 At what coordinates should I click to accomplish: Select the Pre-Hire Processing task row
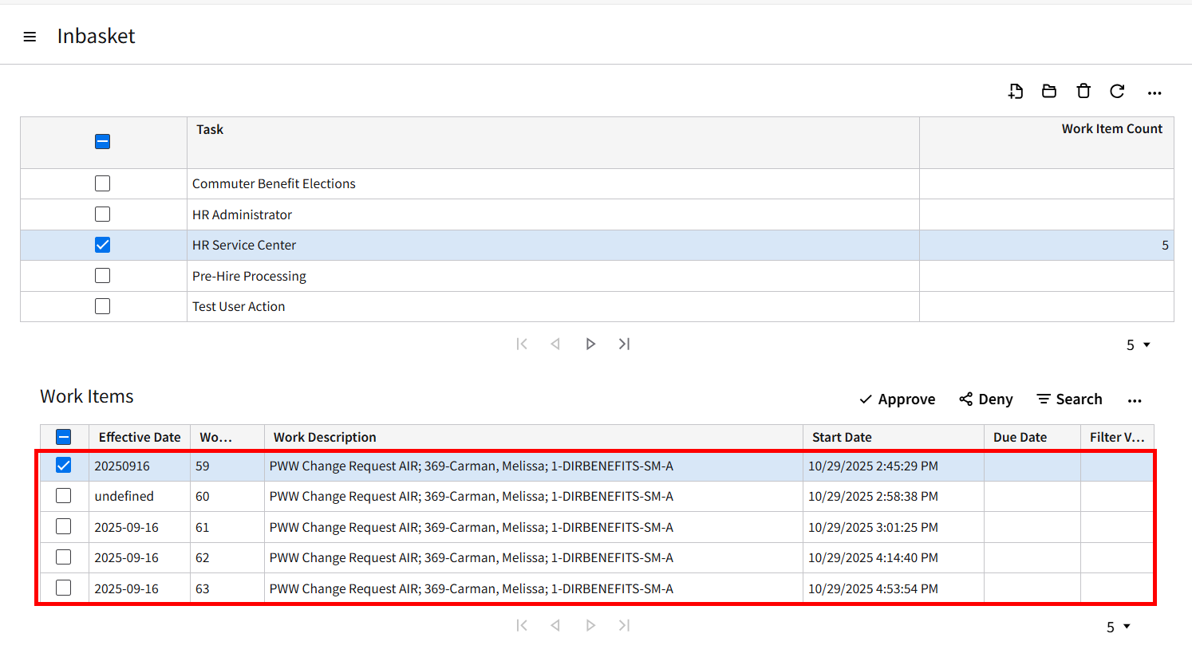[x=597, y=276]
